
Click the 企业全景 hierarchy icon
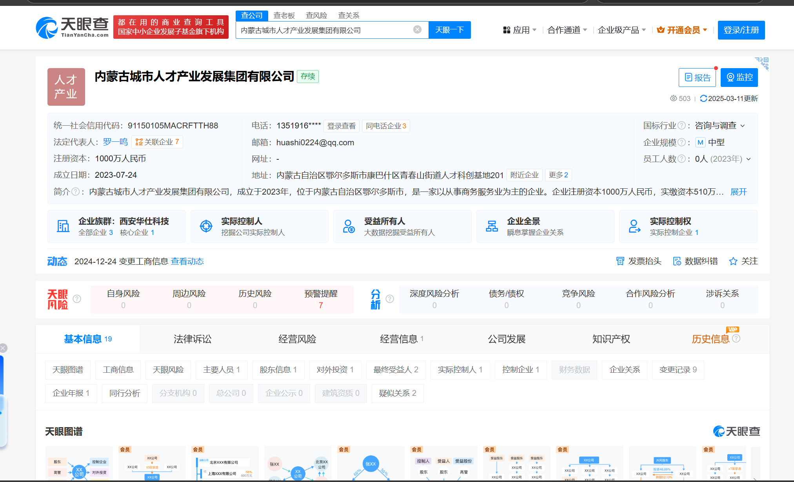pyautogui.click(x=492, y=226)
